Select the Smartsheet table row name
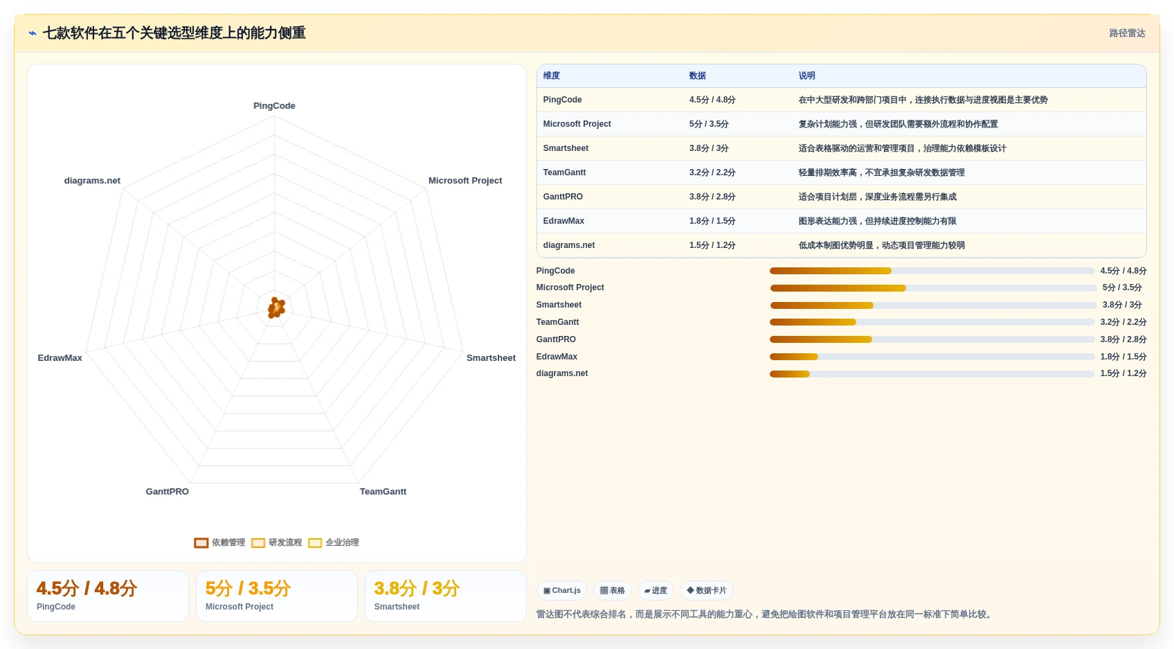The width and height of the screenshot is (1174, 649). pyautogui.click(x=566, y=148)
